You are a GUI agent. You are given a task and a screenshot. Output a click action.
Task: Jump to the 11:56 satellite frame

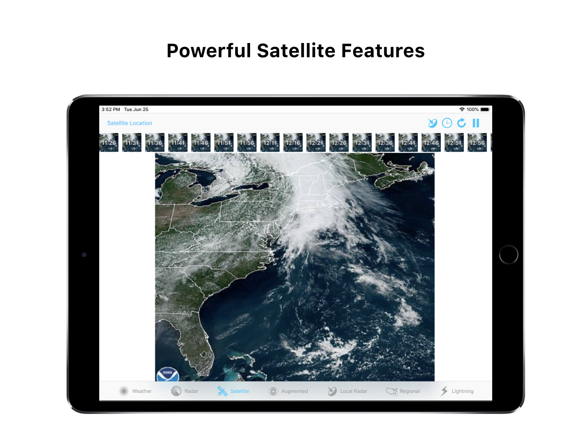[x=247, y=142]
